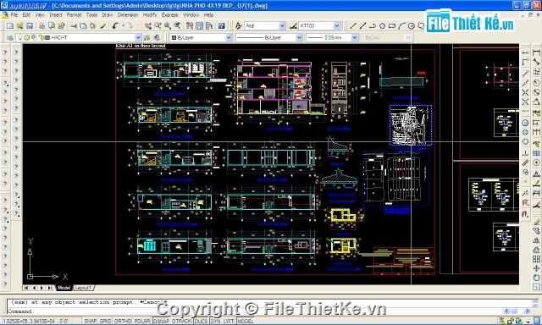542x325 pixels.
Task: Open the Express menu
Action: [x=169, y=15]
